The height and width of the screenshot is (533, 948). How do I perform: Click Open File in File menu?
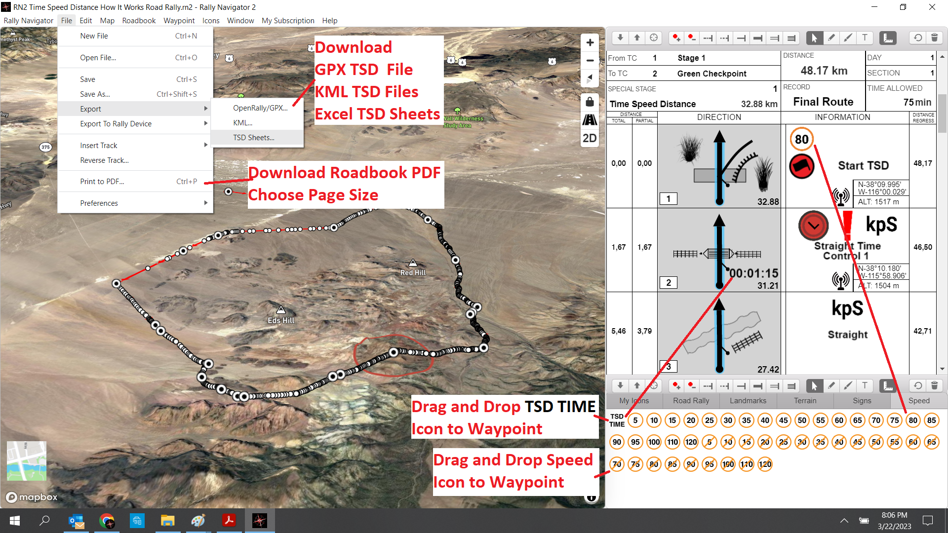tap(135, 58)
